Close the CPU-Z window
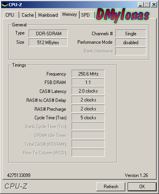 tap(154, 5)
